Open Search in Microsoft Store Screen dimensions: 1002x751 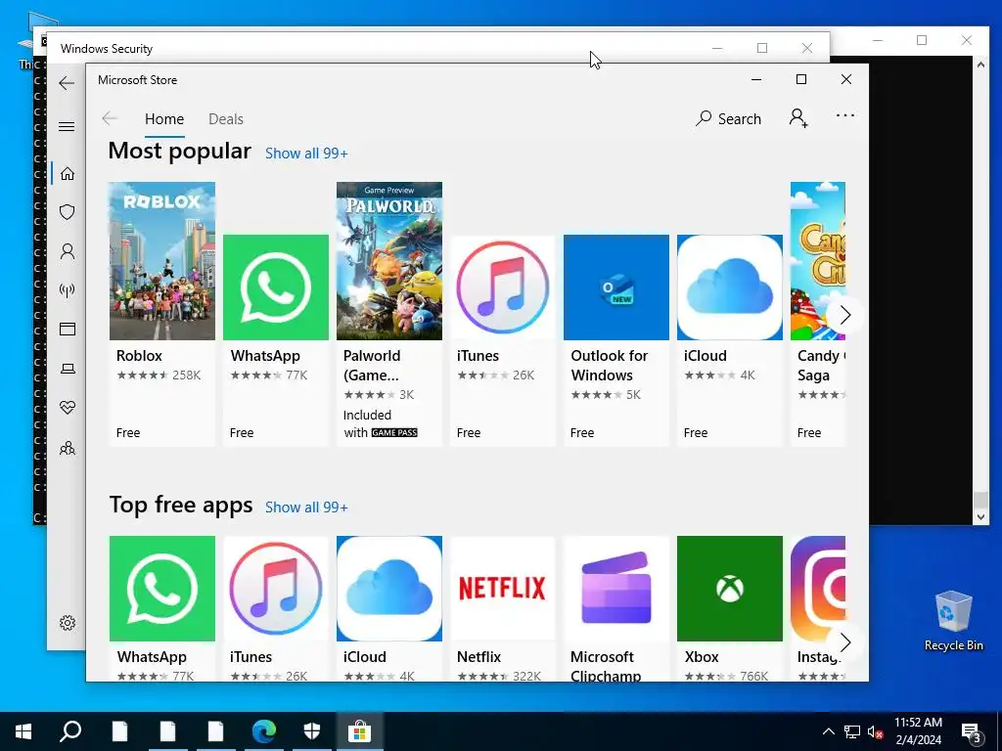click(728, 118)
